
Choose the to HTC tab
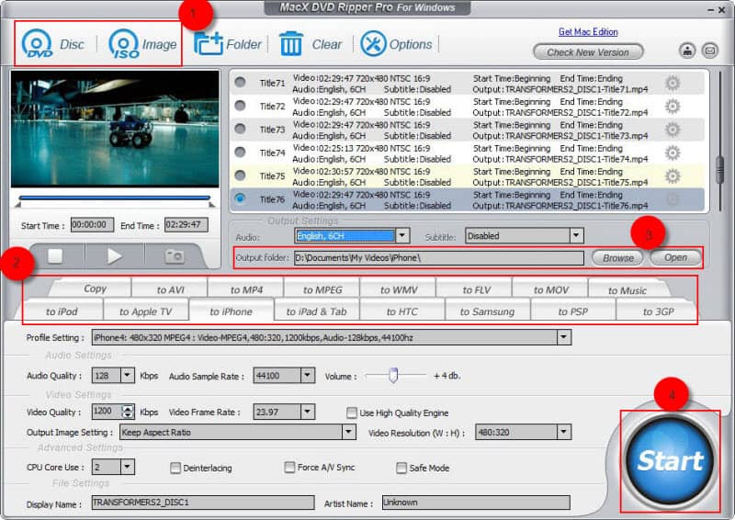401,311
